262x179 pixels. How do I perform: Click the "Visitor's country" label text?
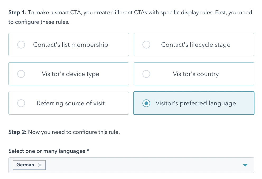[196, 74]
